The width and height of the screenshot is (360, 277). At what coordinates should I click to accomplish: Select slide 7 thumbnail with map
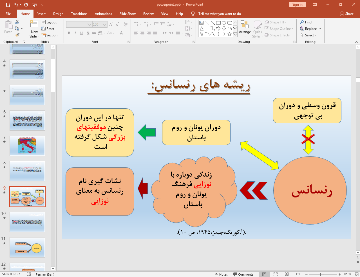[x=27, y=146]
